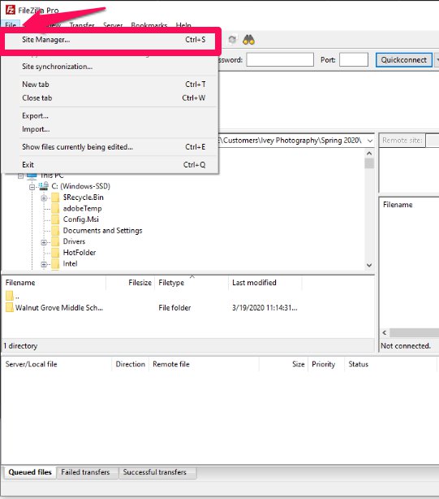Select the HotFolder folder in tree
Screen dimensions: 439x499
pyautogui.click(x=79, y=253)
